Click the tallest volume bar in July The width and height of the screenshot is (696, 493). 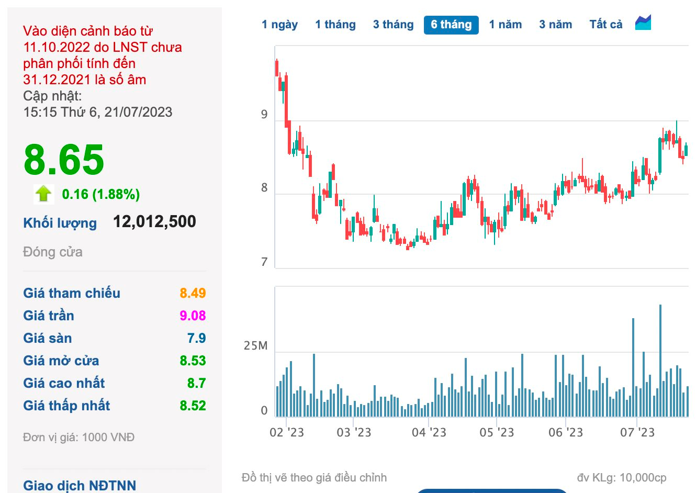(660, 361)
